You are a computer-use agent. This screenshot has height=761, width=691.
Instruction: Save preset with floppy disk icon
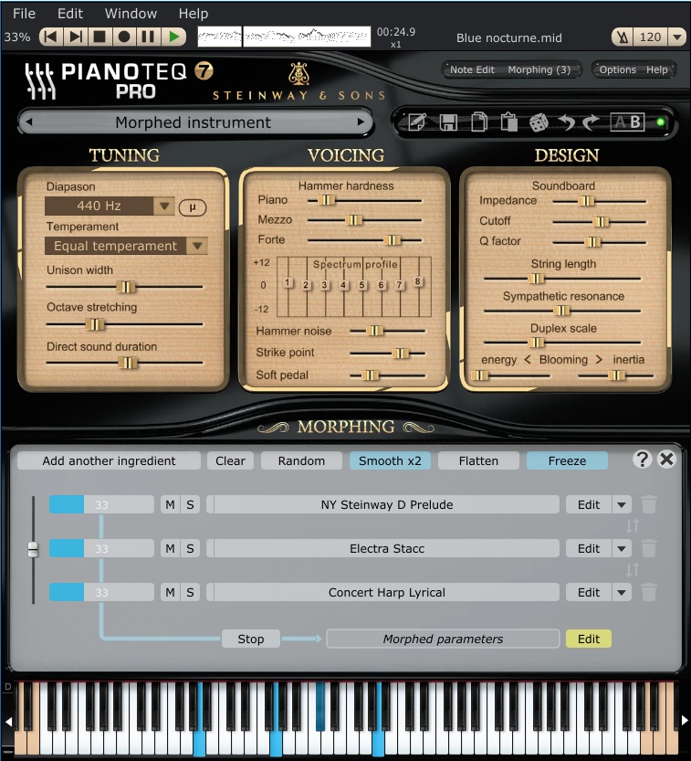(448, 122)
